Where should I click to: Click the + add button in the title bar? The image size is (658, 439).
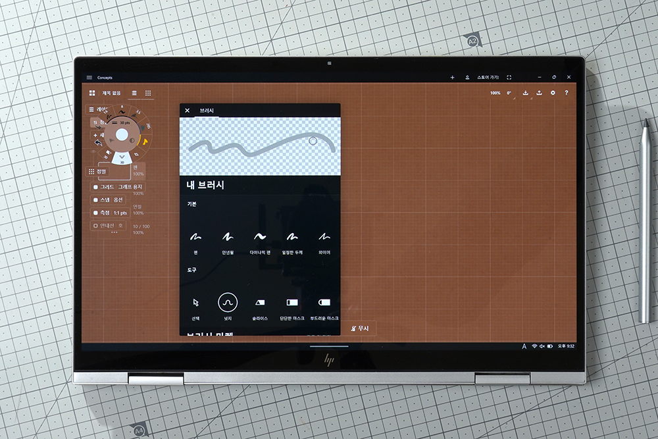tap(453, 77)
